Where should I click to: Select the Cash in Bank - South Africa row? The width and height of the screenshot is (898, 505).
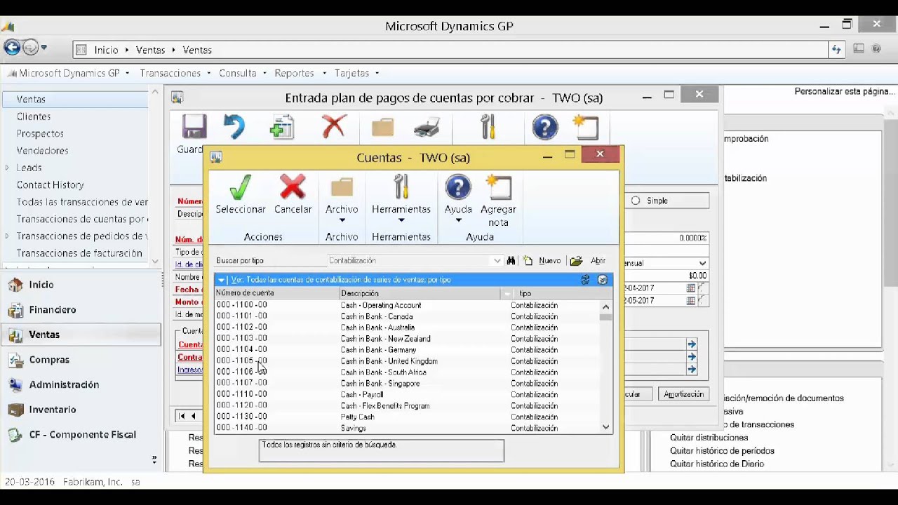tap(407, 372)
